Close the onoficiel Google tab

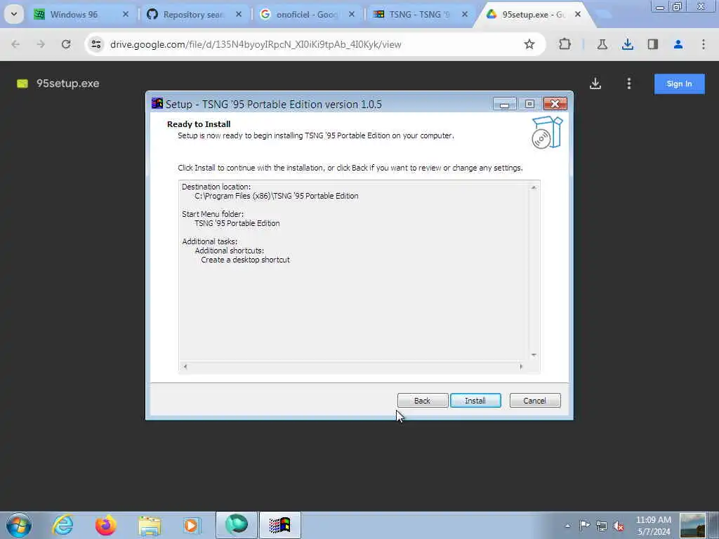(352, 15)
